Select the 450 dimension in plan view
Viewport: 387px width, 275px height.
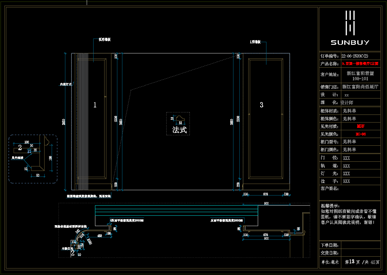[100, 236]
